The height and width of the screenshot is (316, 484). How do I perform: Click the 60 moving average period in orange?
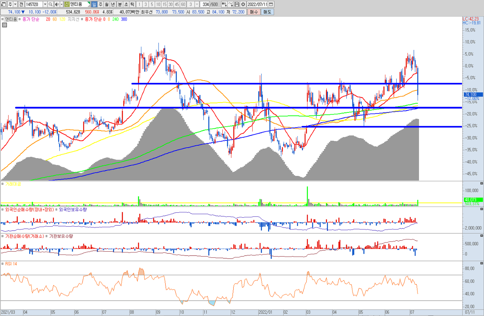coord(55,19)
